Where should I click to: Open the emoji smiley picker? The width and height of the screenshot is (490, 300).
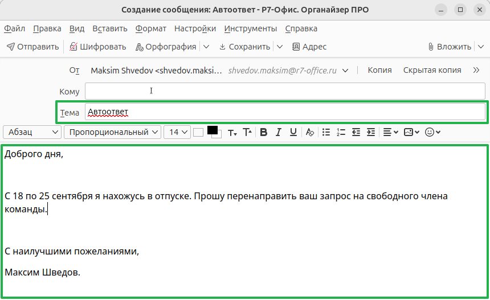432,132
